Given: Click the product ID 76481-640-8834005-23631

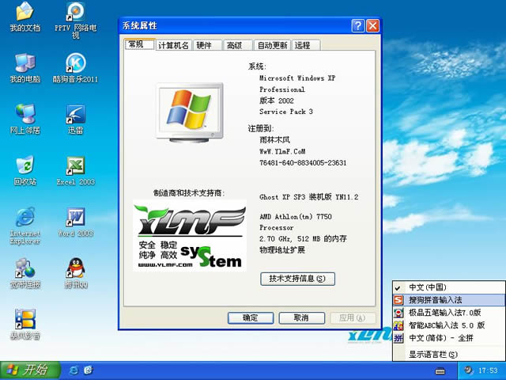Looking at the screenshot, I should pos(303,162).
